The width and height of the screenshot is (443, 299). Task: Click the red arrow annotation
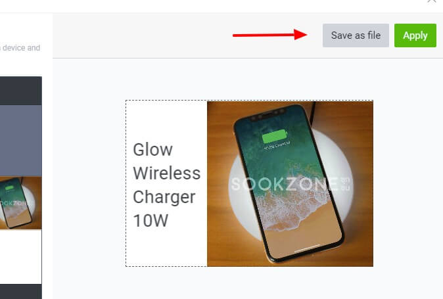click(x=270, y=35)
